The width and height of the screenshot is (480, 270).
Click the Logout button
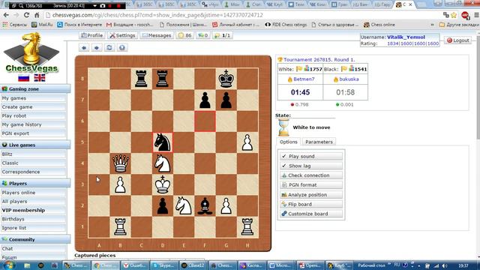click(x=458, y=40)
